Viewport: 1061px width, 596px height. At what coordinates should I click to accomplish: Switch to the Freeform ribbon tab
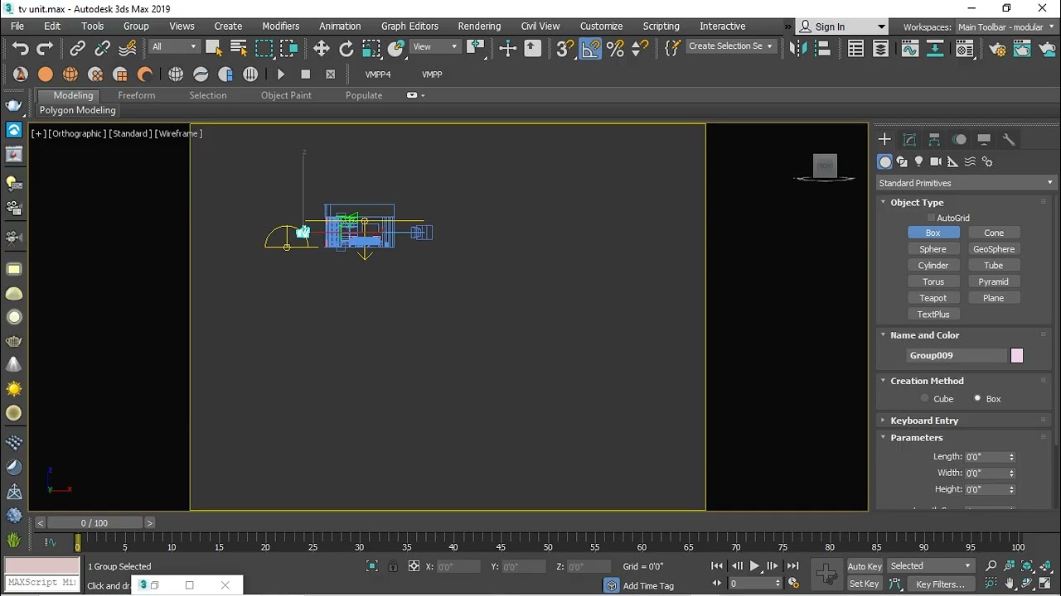[x=136, y=95]
